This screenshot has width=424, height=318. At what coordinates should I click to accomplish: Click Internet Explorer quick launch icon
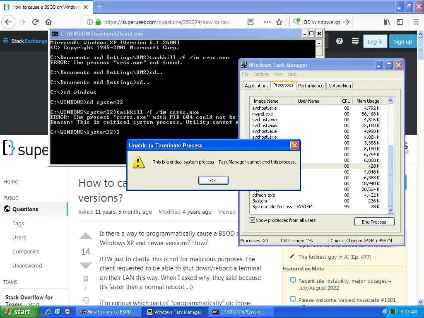coord(48,312)
